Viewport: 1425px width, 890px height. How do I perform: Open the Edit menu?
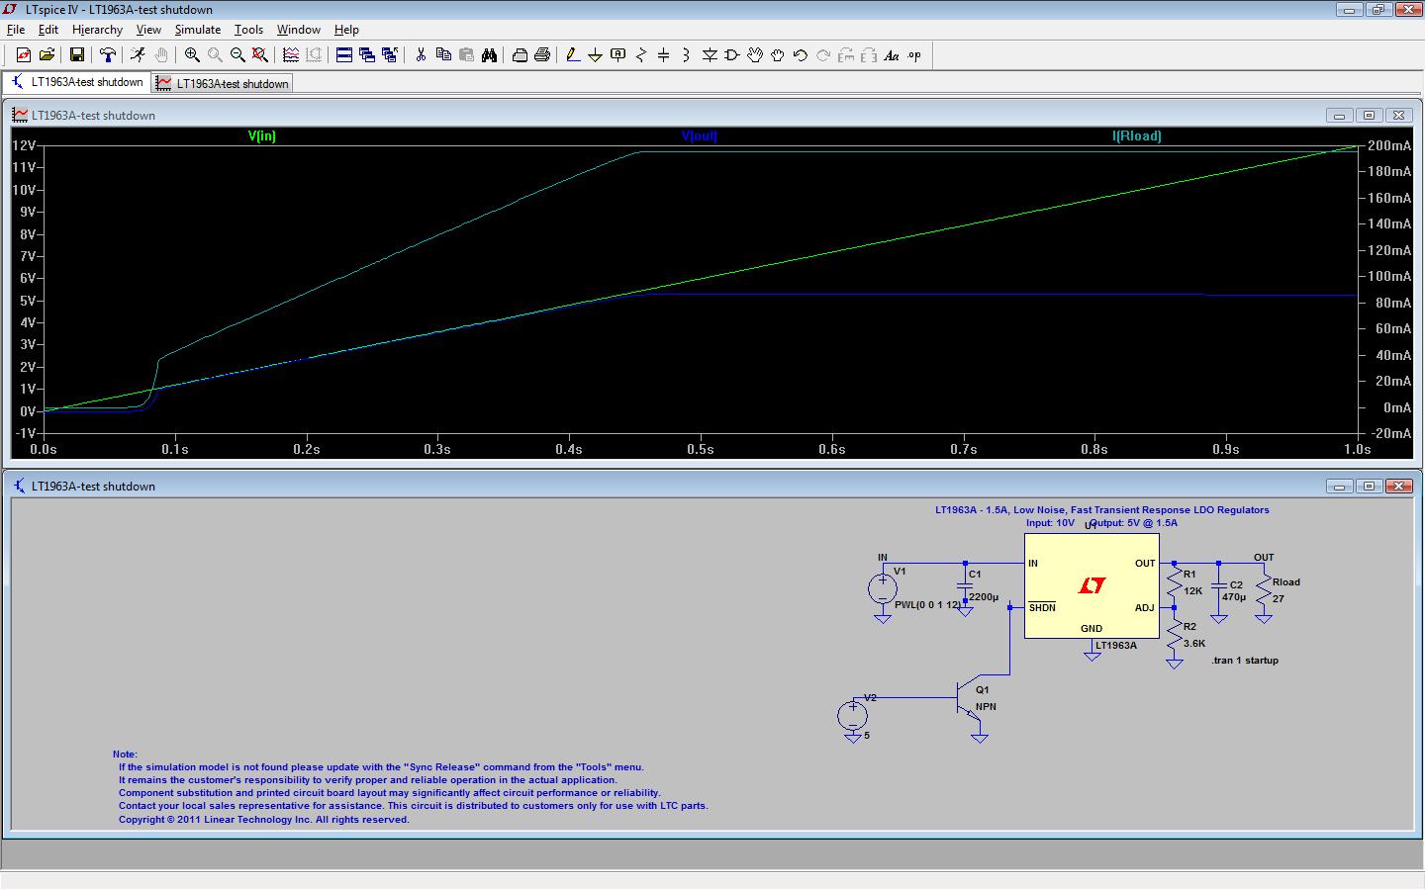click(48, 30)
